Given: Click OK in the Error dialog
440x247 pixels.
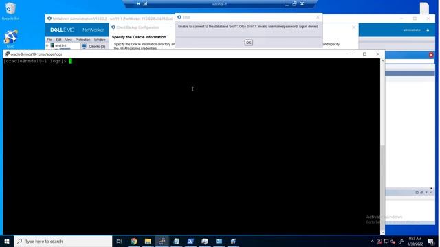Looking at the screenshot, I should pos(248,43).
